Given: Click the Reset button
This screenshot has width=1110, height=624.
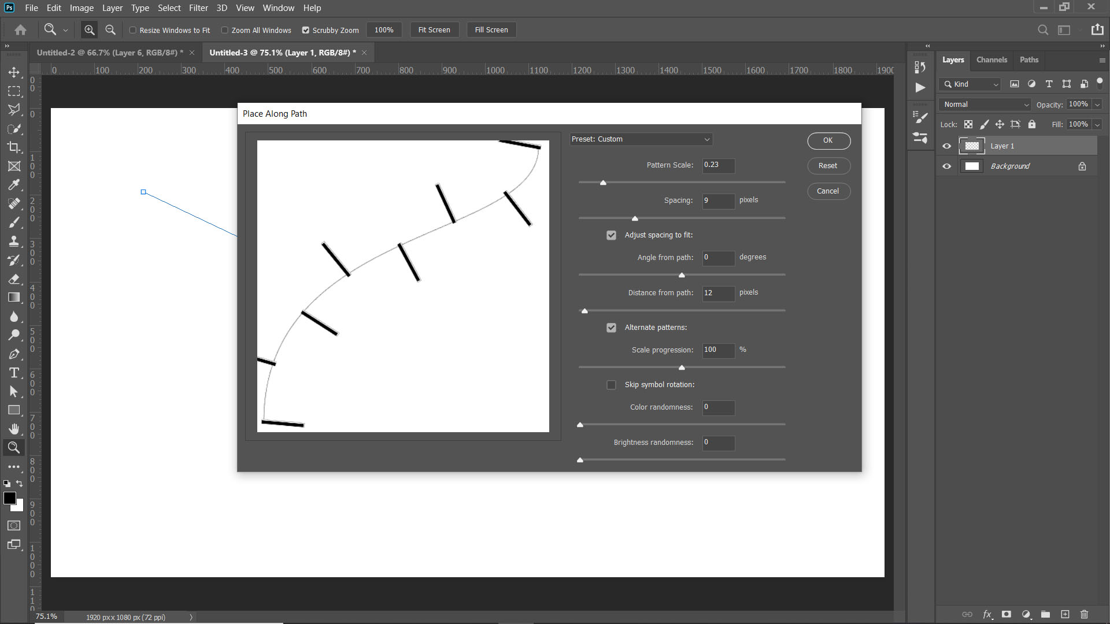Looking at the screenshot, I should pos(828,166).
